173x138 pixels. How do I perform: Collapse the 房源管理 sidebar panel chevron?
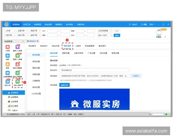coord(23,41)
